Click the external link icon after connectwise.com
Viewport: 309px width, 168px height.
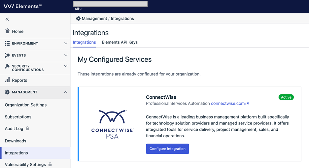[247, 104]
